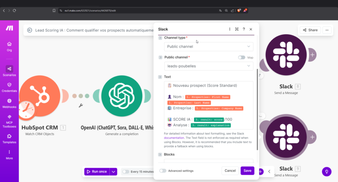The height and width of the screenshot is (182, 338).
Task: Expand the Slack dialog to fullscreen
Action: pyautogui.click(x=237, y=29)
